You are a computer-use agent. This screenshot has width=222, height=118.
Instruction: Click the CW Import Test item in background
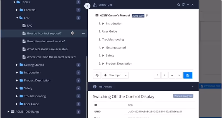click(x=211, y=86)
